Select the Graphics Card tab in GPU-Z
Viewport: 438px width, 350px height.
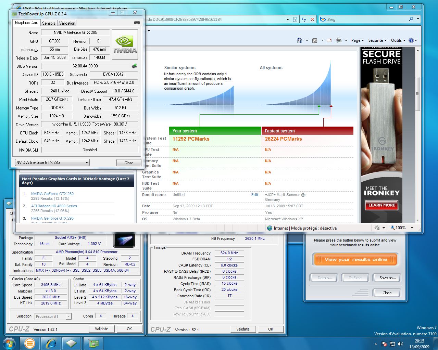coord(27,23)
